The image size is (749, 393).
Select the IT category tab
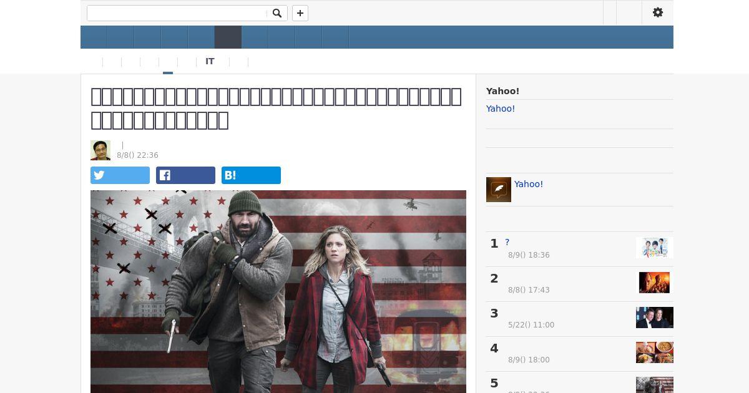(210, 61)
